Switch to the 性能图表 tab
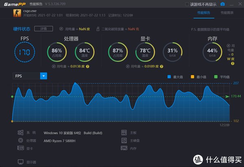244x167 pixels. (227, 13)
